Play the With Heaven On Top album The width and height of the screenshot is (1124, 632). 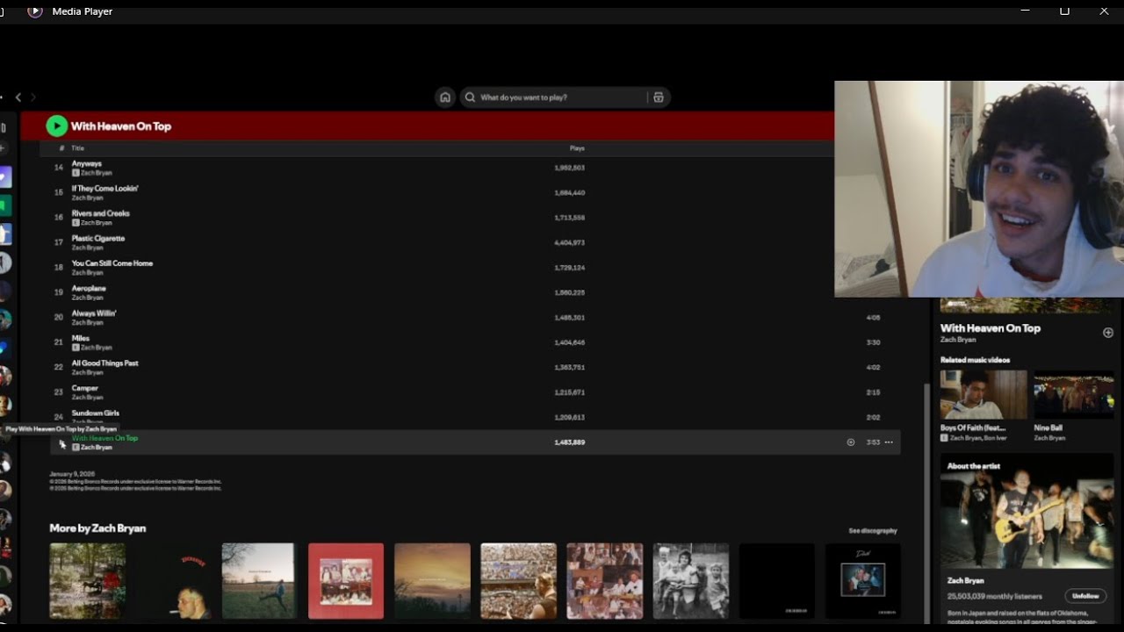pos(56,126)
